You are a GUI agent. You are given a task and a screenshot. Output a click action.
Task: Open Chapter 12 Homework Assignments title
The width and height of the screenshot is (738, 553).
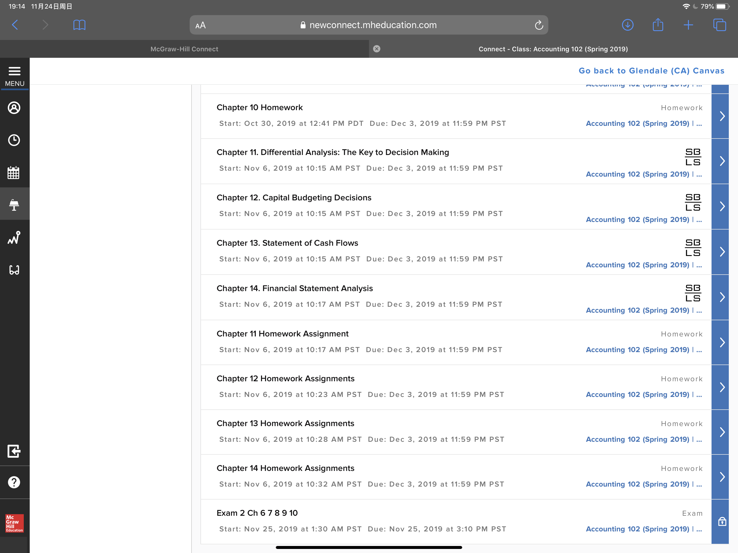pyautogui.click(x=285, y=378)
